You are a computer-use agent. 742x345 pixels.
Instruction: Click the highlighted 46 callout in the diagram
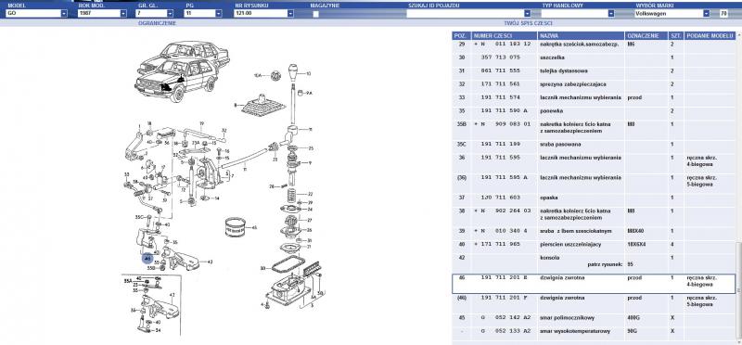point(147,259)
